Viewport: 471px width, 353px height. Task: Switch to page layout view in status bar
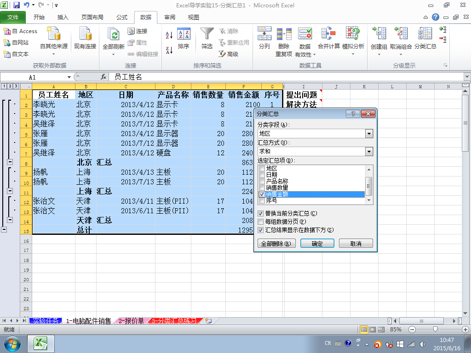[373, 330]
